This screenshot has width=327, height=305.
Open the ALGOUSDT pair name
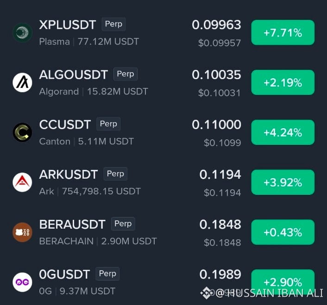pyautogui.click(x=73, y=75)
